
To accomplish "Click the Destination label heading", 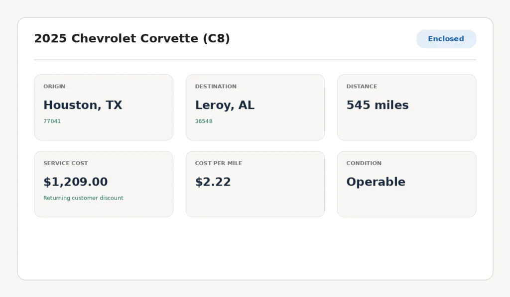I will pos(216,87).
